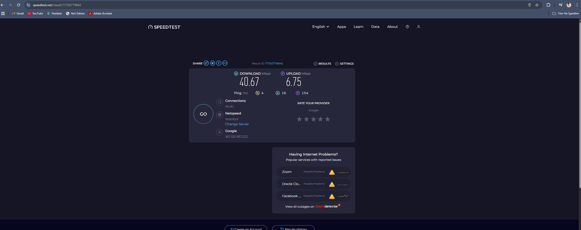581x230 pixels.
Task: Rate your provider five stars
Action: tap(327, 119)
